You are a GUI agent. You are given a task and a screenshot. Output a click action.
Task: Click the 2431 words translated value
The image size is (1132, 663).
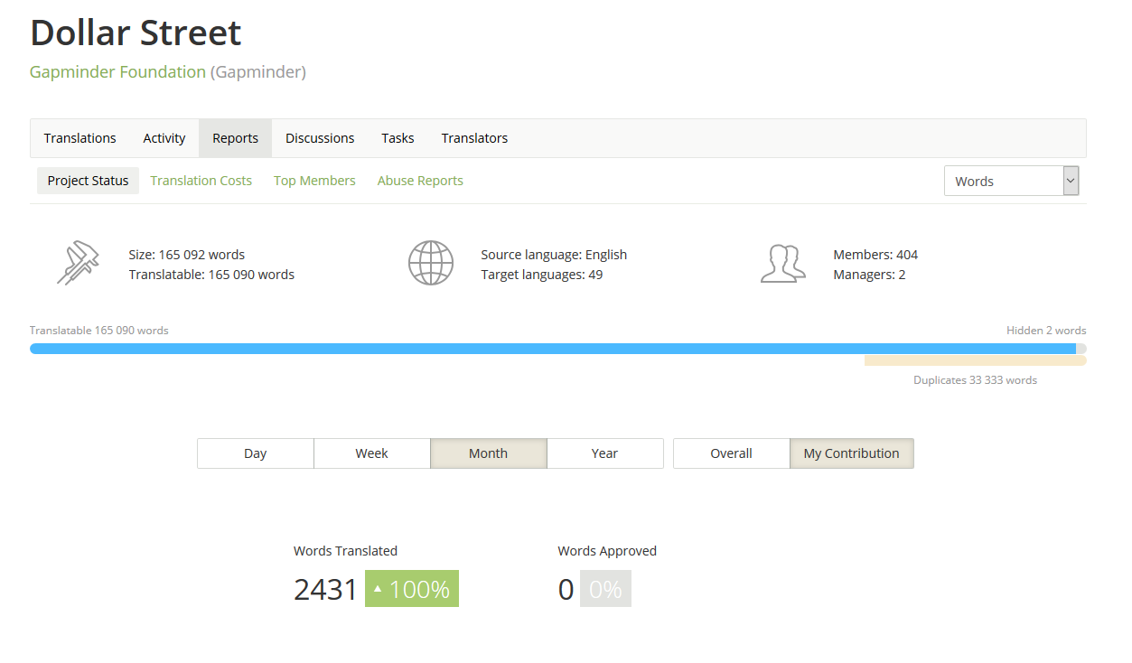coord(326,589)
